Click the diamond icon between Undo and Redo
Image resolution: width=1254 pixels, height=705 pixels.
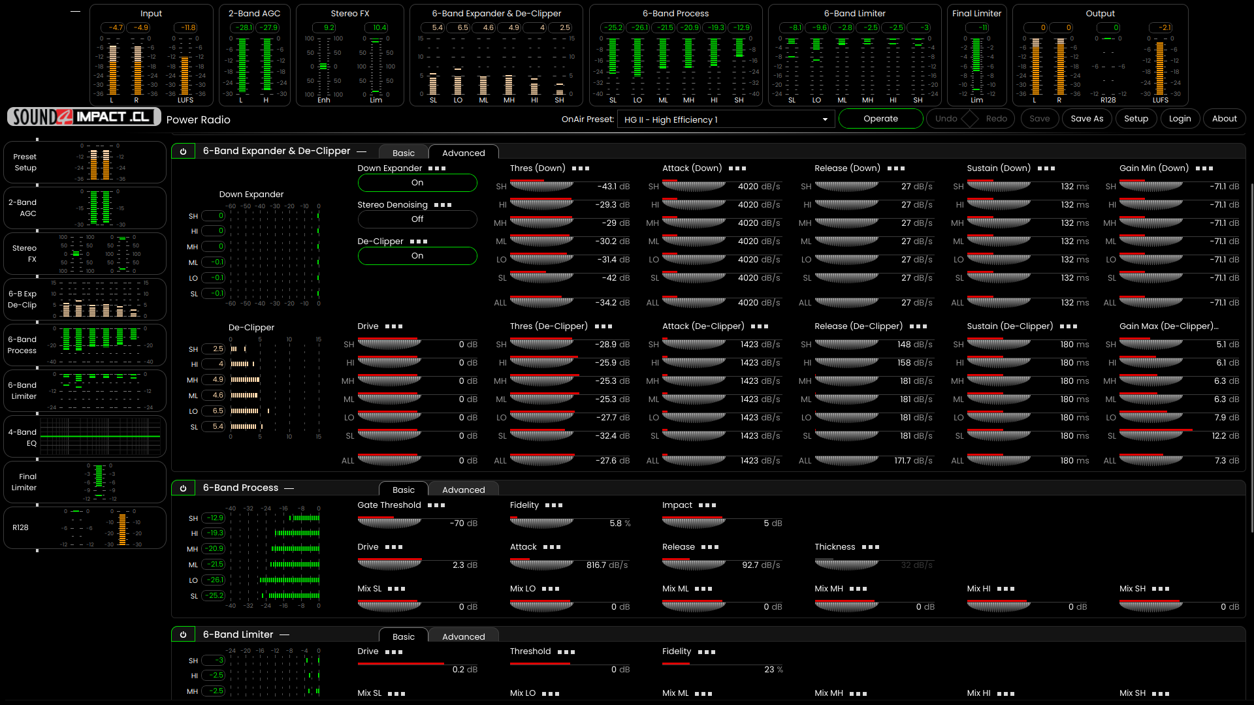click(971, 119)
